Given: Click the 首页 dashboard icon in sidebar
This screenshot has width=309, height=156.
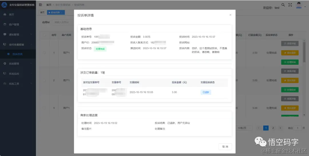Looking at the screenshot, I should click(5, 14).
